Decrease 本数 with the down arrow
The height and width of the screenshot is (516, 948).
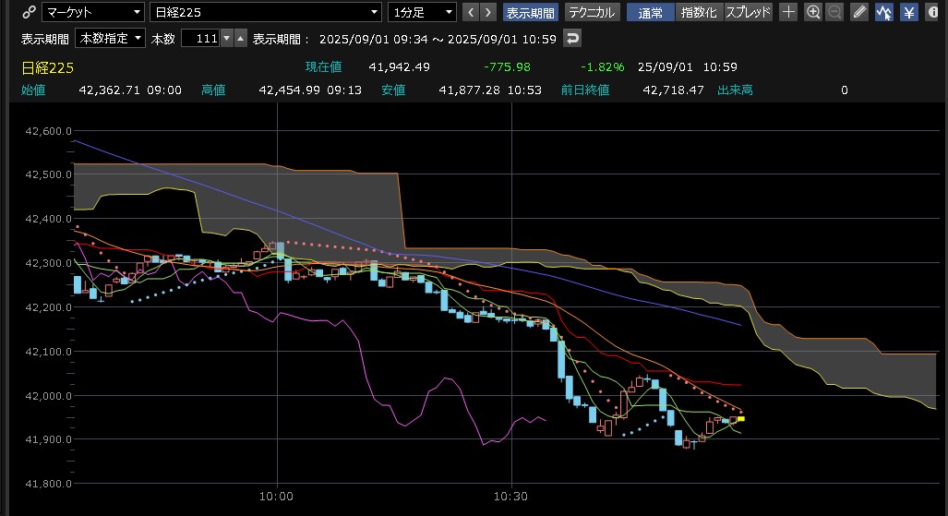point(227,39)
